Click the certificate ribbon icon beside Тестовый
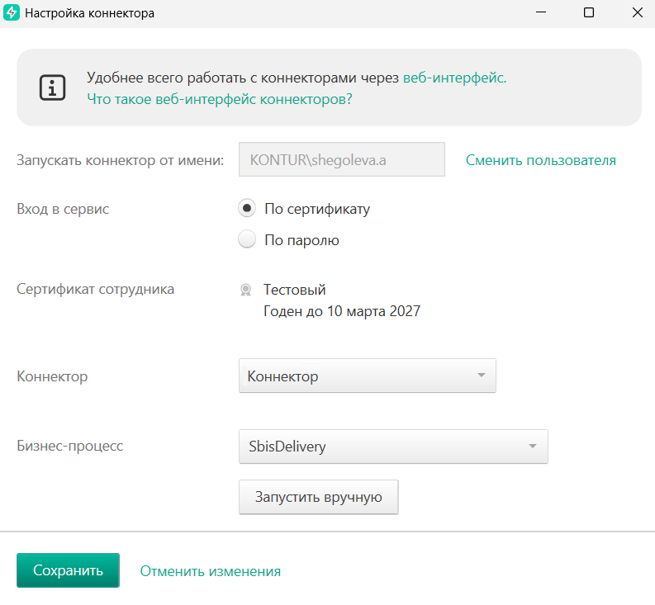655x605 pixels. (245, 290)
